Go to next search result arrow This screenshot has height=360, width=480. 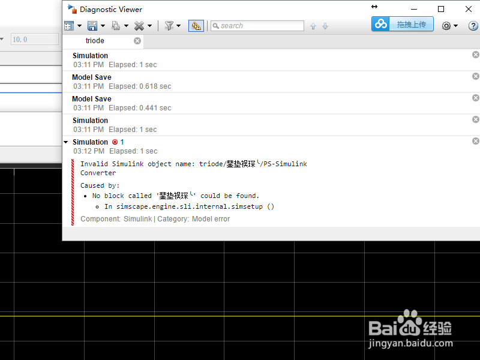(325, 26)
